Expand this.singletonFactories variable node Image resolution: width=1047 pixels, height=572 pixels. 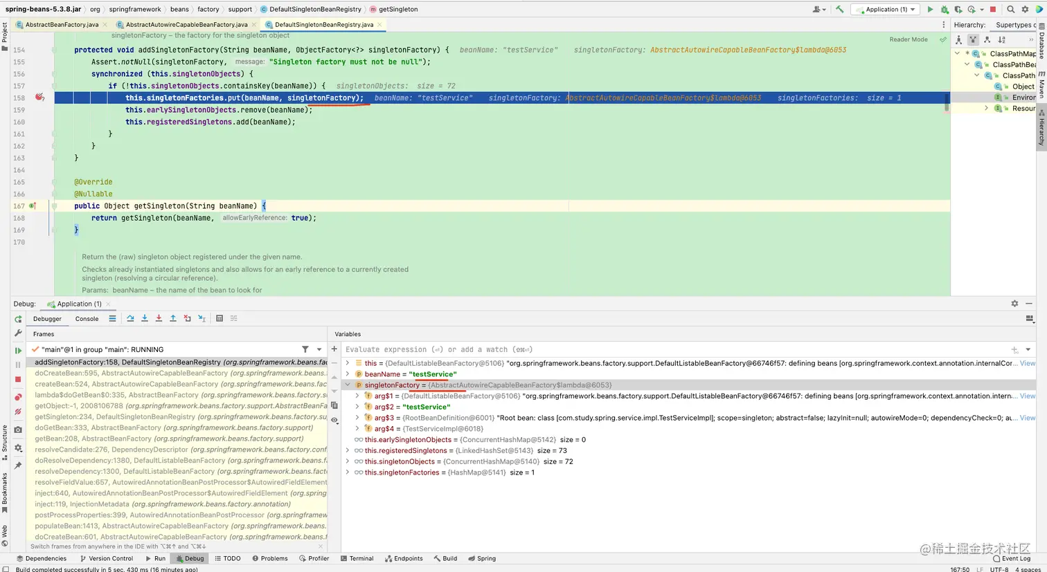[x=348, y=472]
